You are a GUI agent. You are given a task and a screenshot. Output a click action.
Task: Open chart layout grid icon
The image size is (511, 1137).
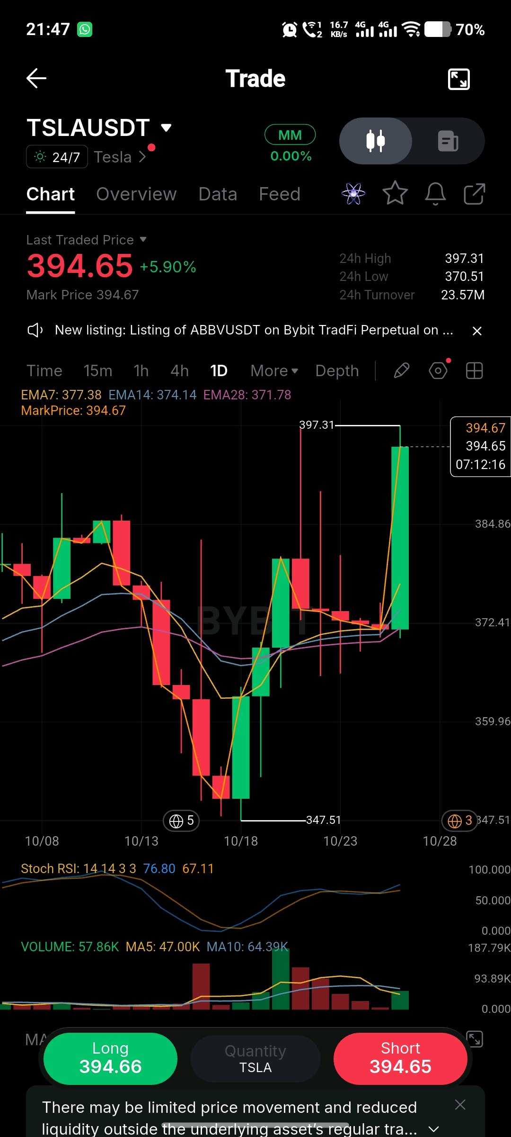point(474,370)
